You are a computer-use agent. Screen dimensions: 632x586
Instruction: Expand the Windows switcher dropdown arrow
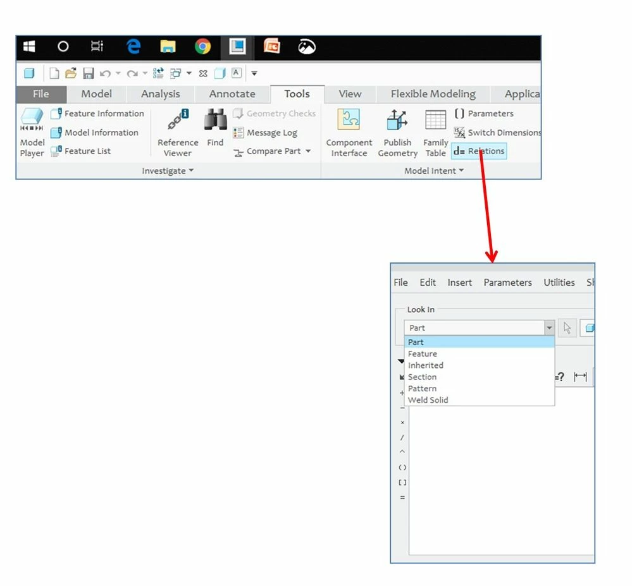click(x=189, y=73)
